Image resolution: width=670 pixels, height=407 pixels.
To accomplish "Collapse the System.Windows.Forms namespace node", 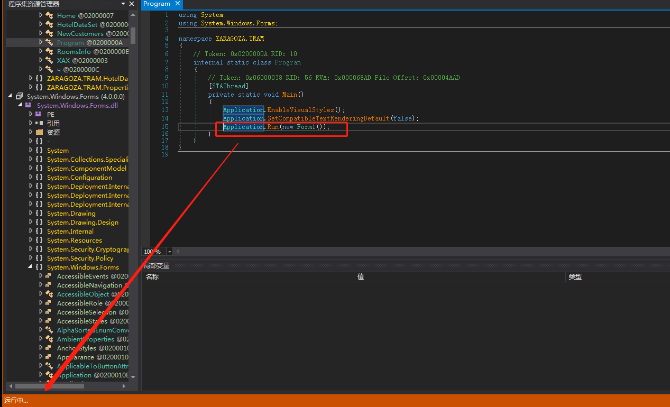I will coord(31,267).
